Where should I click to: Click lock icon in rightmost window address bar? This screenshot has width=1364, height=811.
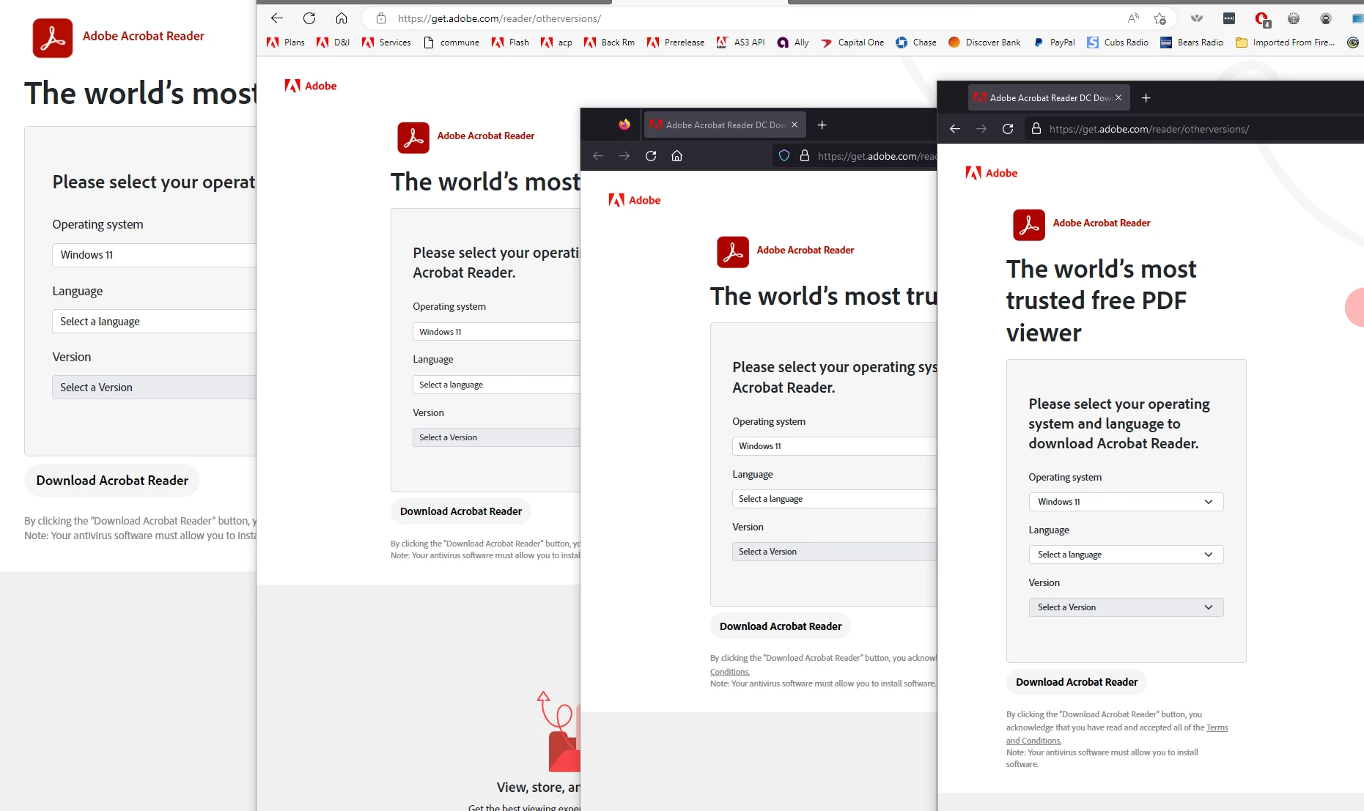pos(1036,128)
